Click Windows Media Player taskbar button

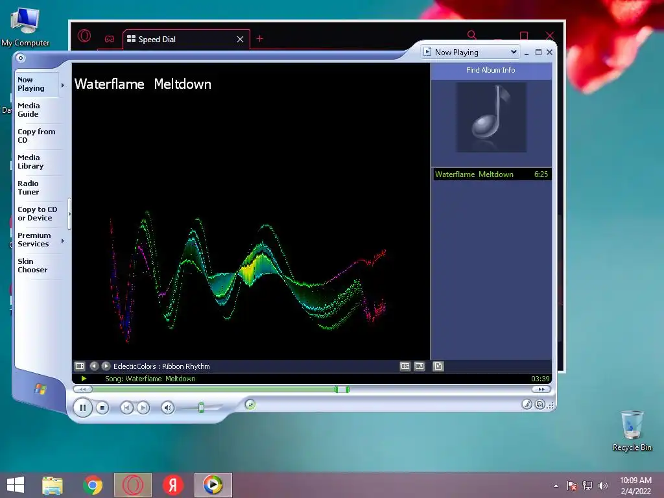pos(213,485)
